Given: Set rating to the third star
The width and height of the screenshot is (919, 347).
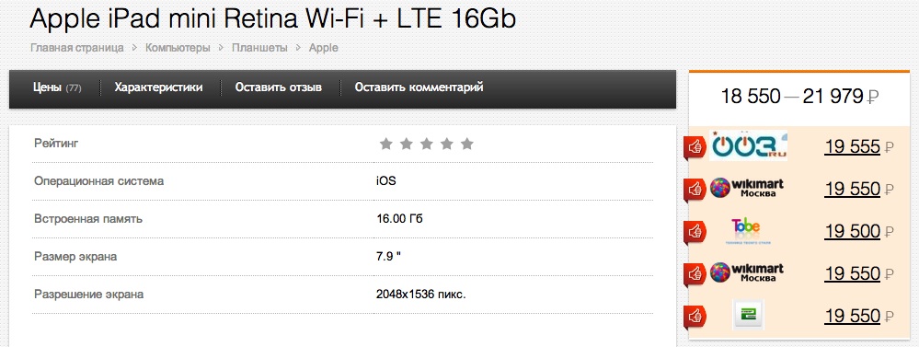Looking at the screenshot, I should coord(426,144).
